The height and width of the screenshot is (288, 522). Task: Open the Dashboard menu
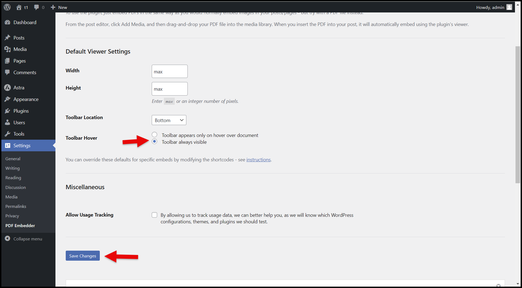coord(25,22)
